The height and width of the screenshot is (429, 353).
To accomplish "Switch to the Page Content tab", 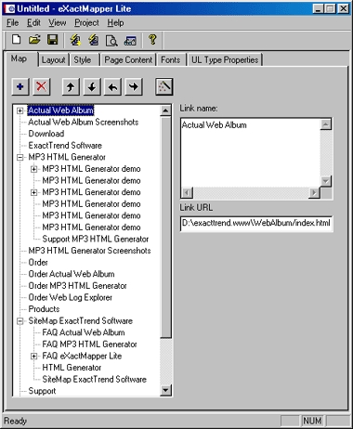I will [128, 59].
